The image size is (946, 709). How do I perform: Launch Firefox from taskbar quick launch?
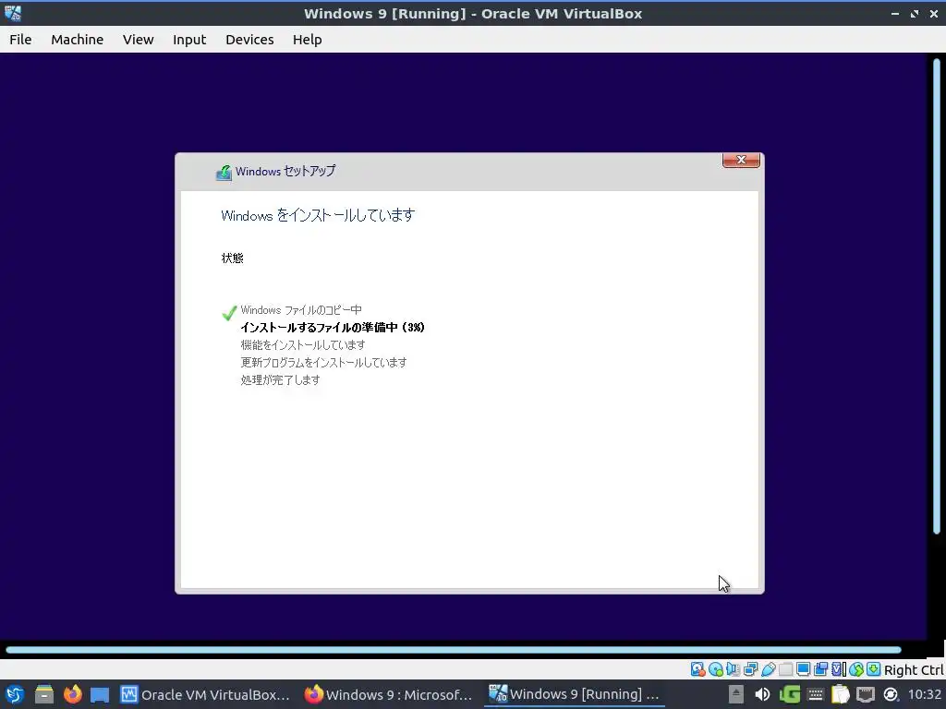[x=72, y=694]
